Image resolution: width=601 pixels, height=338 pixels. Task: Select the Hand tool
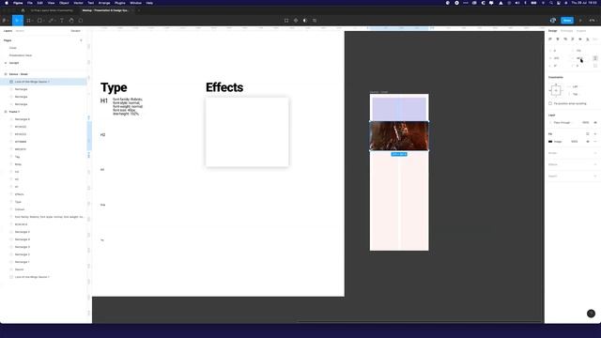[x=71, y=21]
